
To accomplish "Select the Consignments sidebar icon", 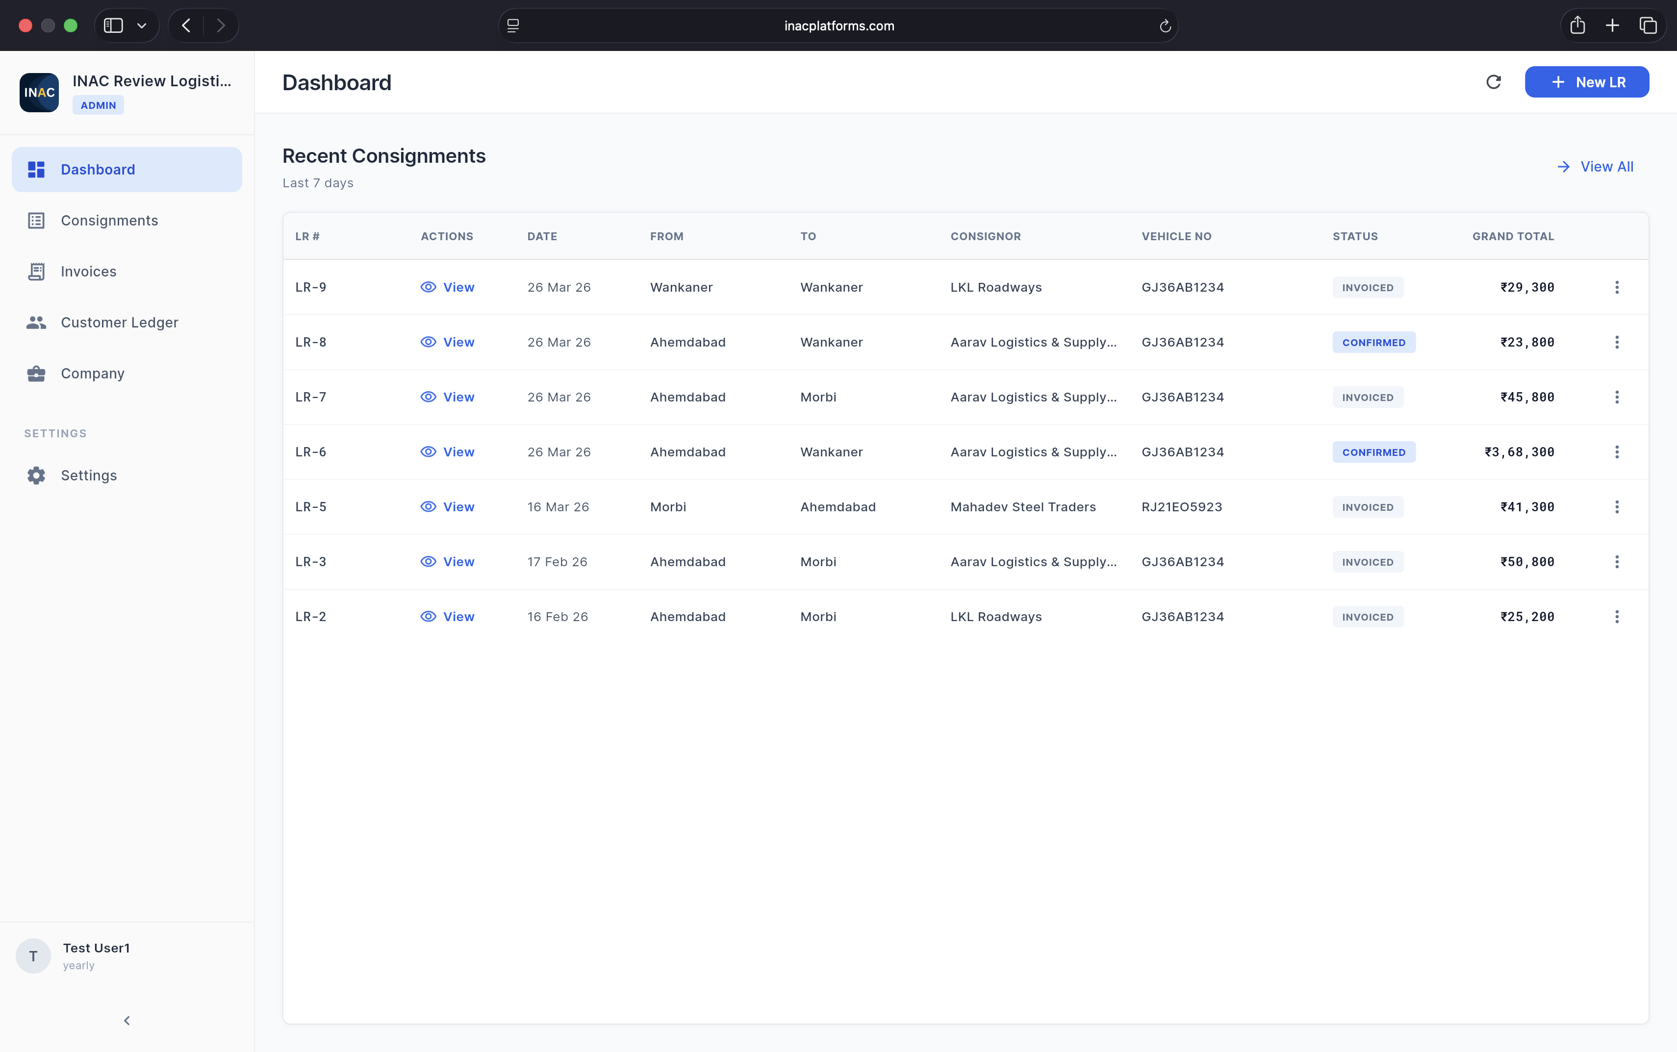I will [x=37, y=220].
